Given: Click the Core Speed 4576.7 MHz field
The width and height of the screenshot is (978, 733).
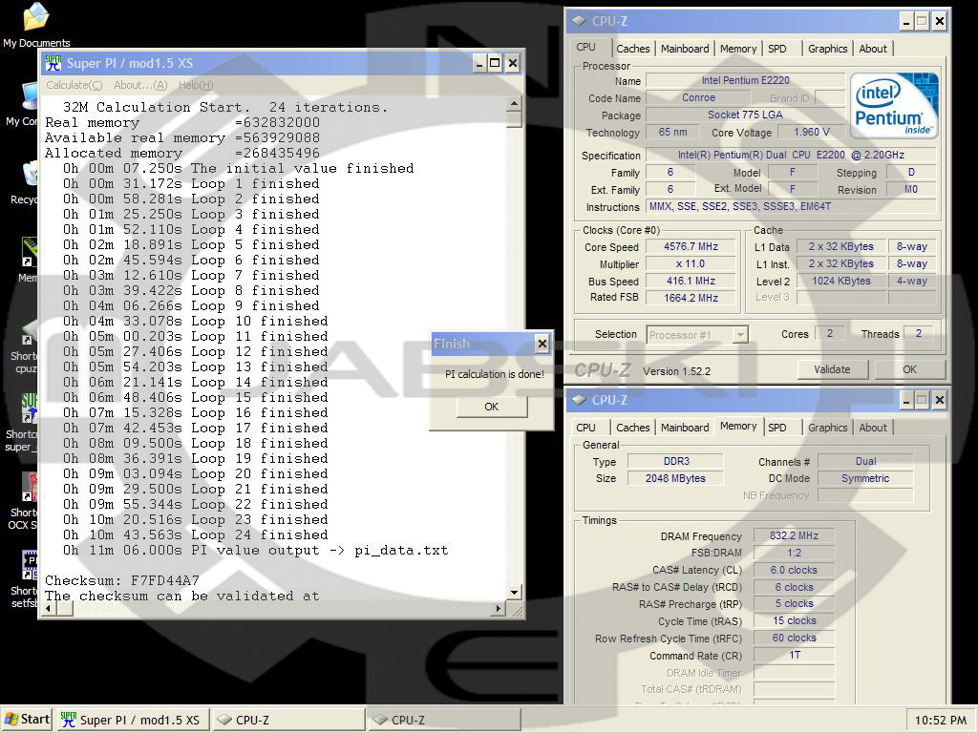Looking at the screenshot, I should pyautogui.click(x=691, y=247).
